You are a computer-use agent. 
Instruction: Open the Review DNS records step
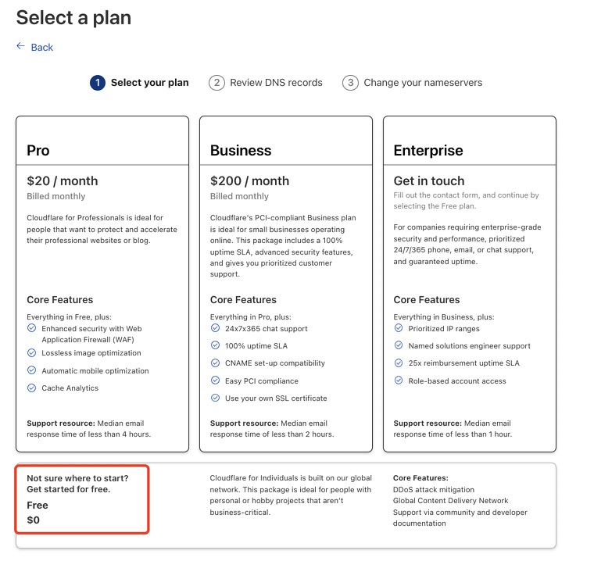tap(276, 83)
